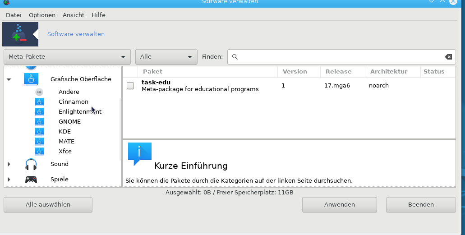Open the Datei menu
This screenshot has width=465, height=235.
pos(14,15)
